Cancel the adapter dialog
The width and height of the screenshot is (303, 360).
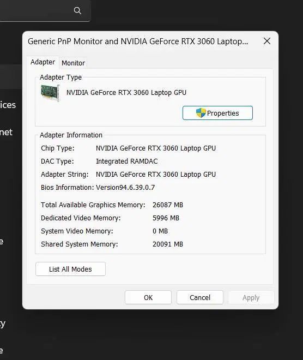click(x=200, y=298)
